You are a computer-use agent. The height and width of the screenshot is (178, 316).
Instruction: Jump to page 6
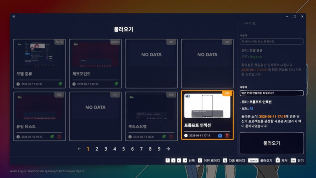click(x=133, y=149)
